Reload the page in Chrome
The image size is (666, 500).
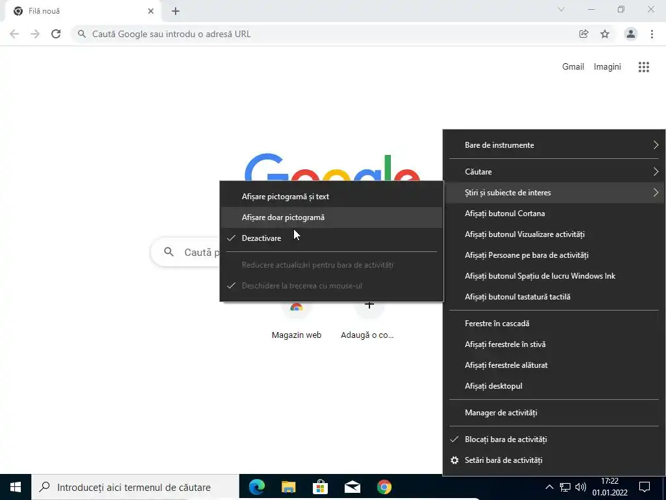pos(56,34)
